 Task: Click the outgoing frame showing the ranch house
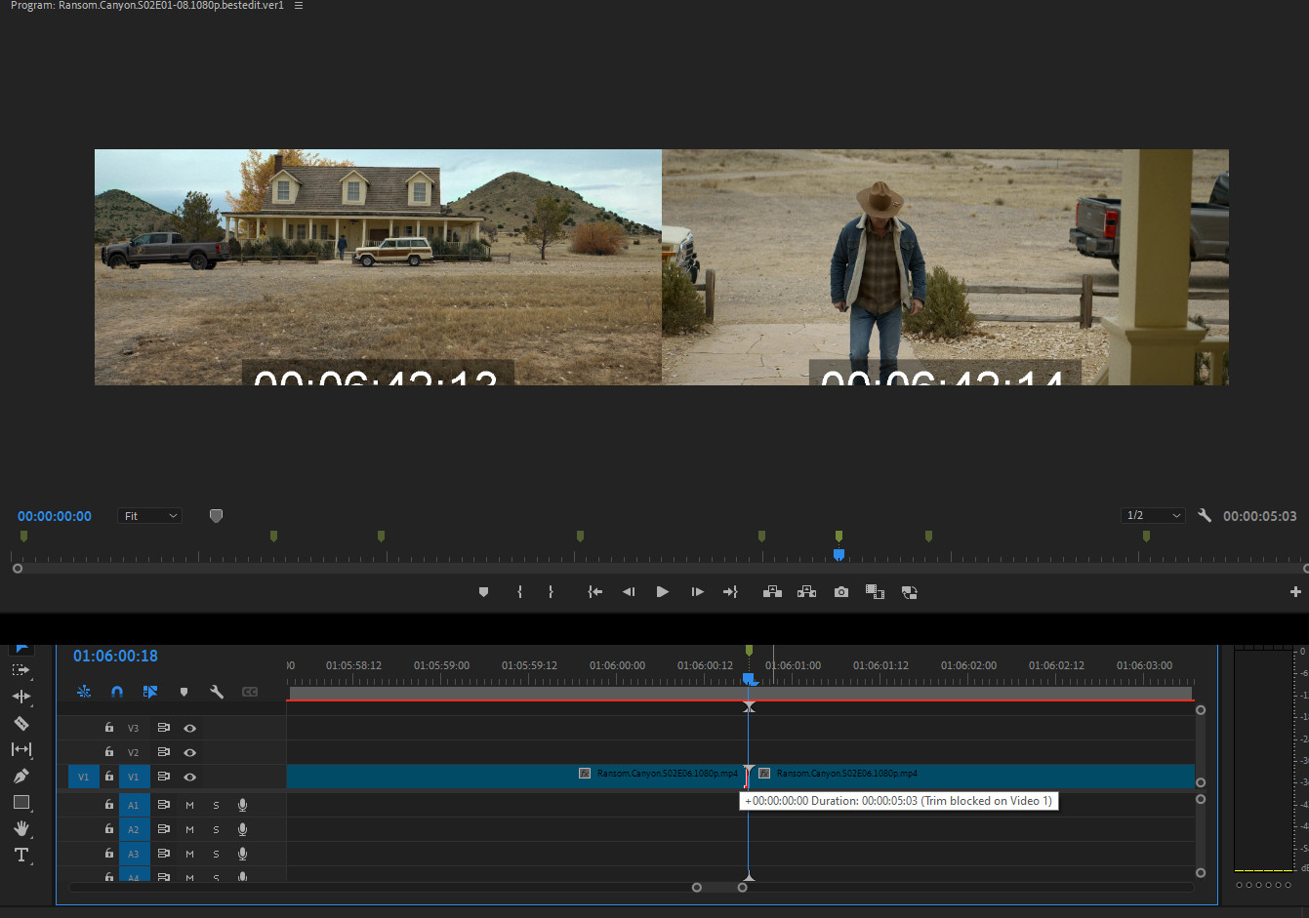pos(378,266)
